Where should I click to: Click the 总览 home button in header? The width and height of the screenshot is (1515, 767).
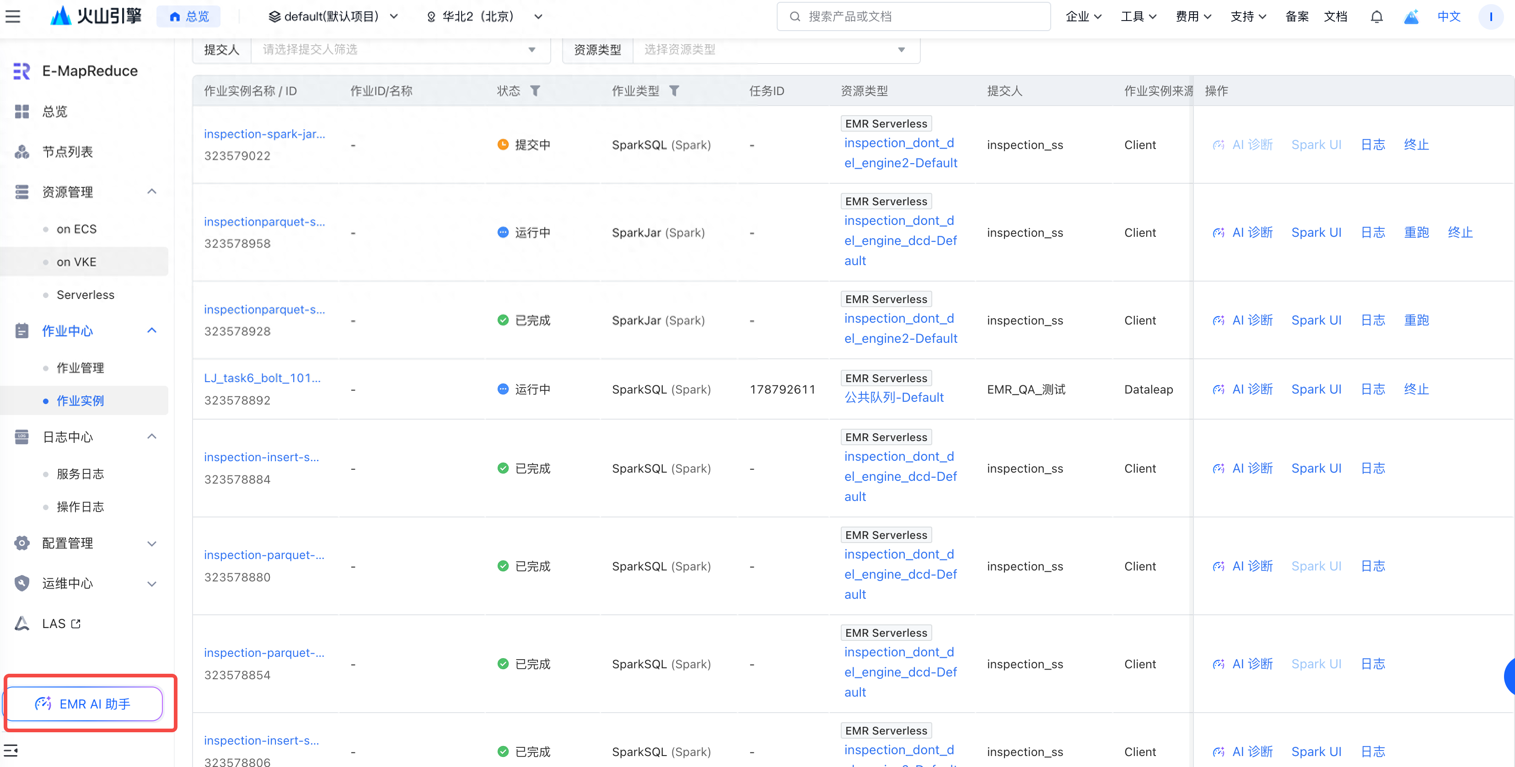(189, 16)
